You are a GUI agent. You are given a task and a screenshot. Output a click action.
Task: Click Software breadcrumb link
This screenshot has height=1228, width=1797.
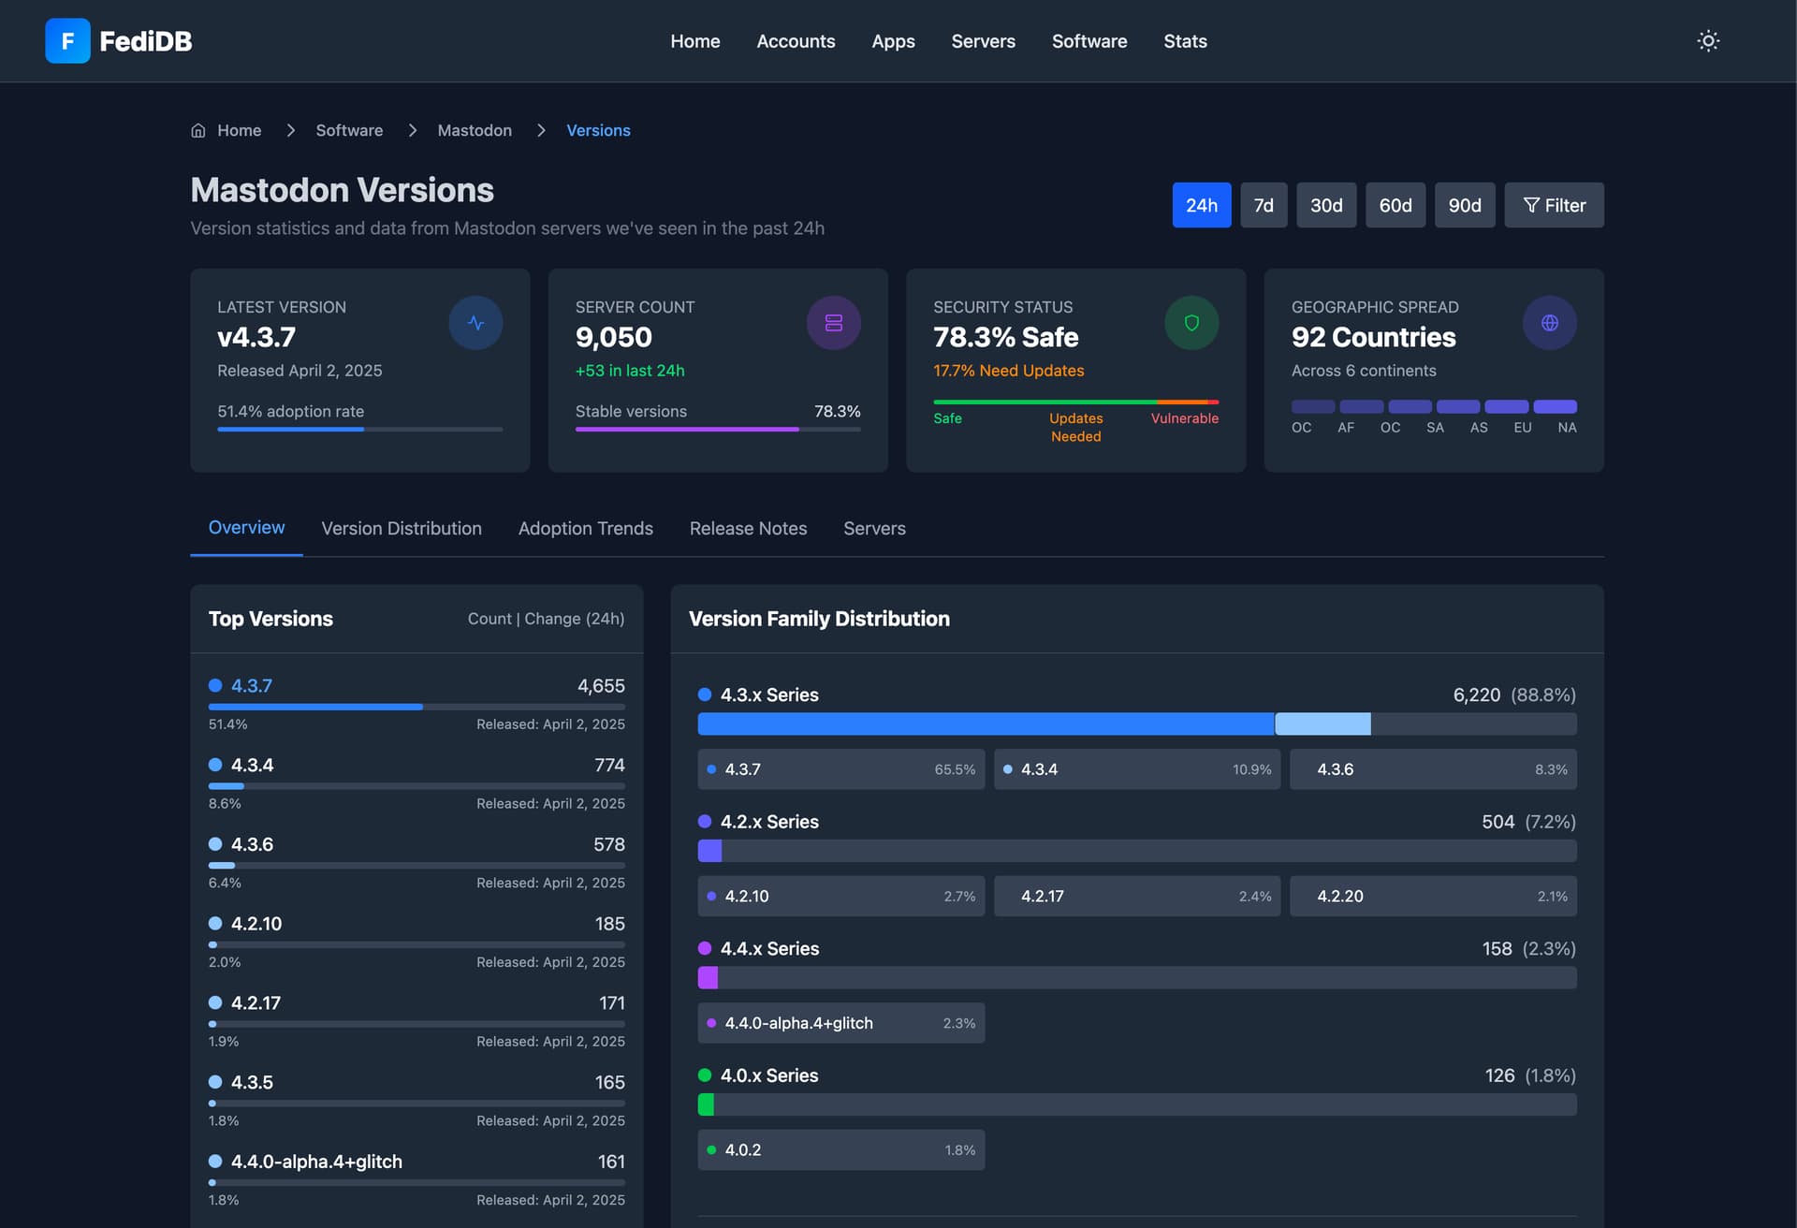coord(349,130)
